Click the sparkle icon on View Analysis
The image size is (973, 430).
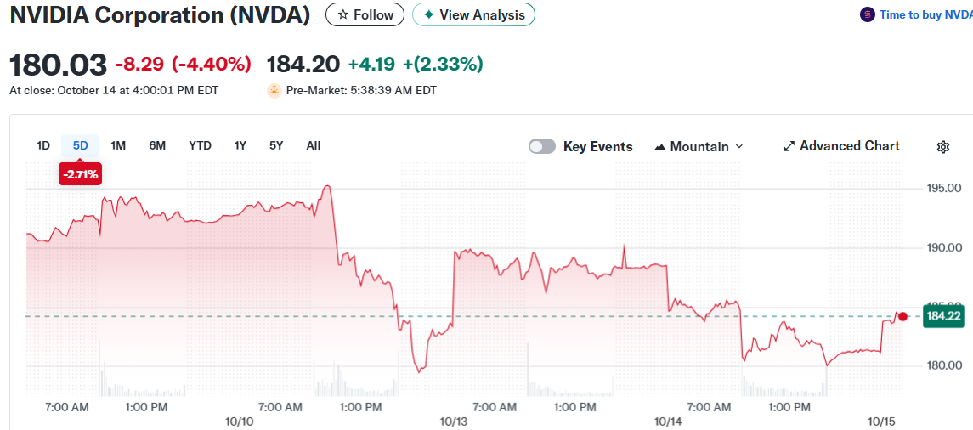click(x=428, y=15)
